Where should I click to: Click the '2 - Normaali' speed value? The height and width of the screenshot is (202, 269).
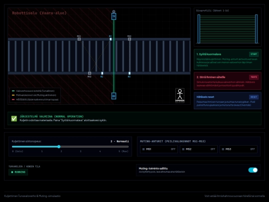coord(120,141)
